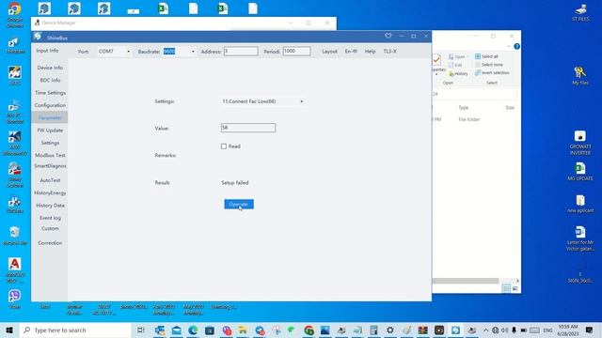602x338 pixels.
Task: Click the ShineBus logo in title bar
Action: [38, 37]
